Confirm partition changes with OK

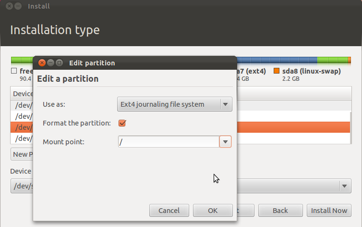tap(213, 210)
